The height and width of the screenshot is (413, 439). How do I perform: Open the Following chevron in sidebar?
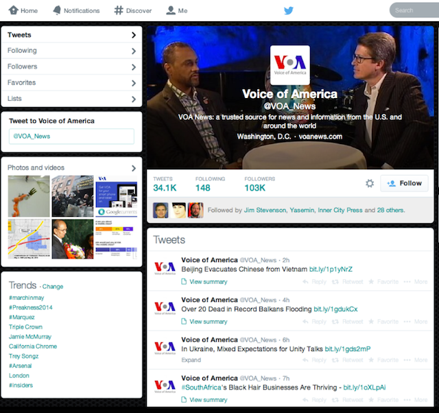[134, 51]
